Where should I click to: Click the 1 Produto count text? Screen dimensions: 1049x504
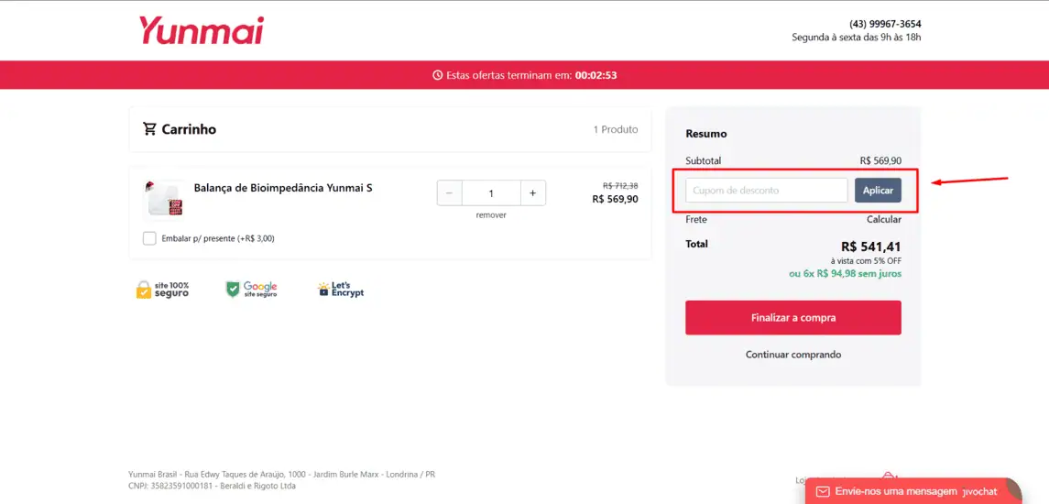616,129
